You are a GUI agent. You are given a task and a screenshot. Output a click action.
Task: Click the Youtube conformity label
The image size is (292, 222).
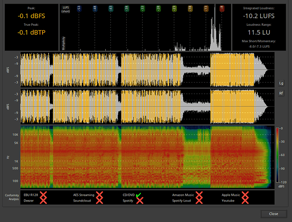point(228,201)
